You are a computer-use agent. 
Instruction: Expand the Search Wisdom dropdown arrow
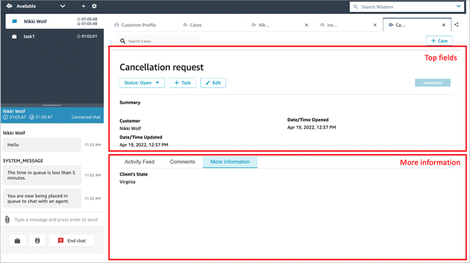coord(459,6)
